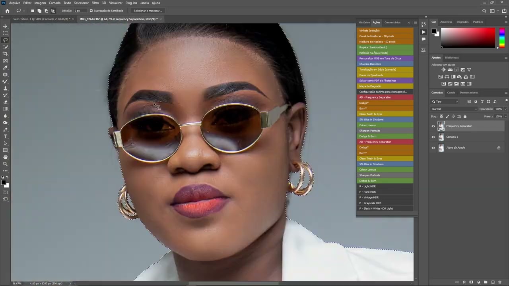Screen dimensions: 509x286
Task: Hide the Camada 1 layer
Action: coord(433,137)
